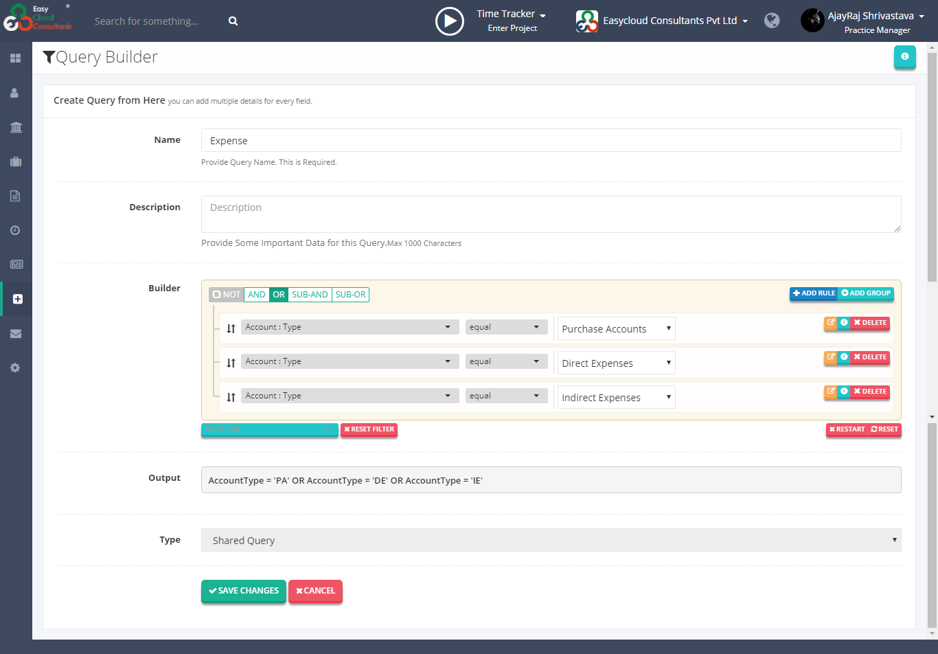Show info for Direct Expenses rule
The width and height of the screenshot is (938, 654).
point(844,357)
